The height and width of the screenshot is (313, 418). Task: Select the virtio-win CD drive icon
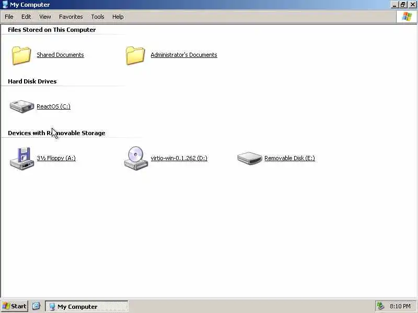(136, 158)
